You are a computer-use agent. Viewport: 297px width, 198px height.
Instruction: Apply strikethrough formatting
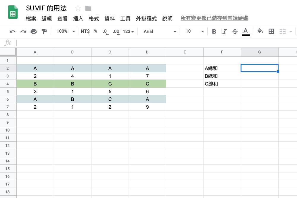coord(235,31)
